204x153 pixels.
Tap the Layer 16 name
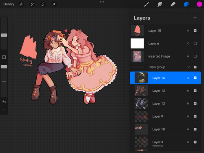coord(159,78)
